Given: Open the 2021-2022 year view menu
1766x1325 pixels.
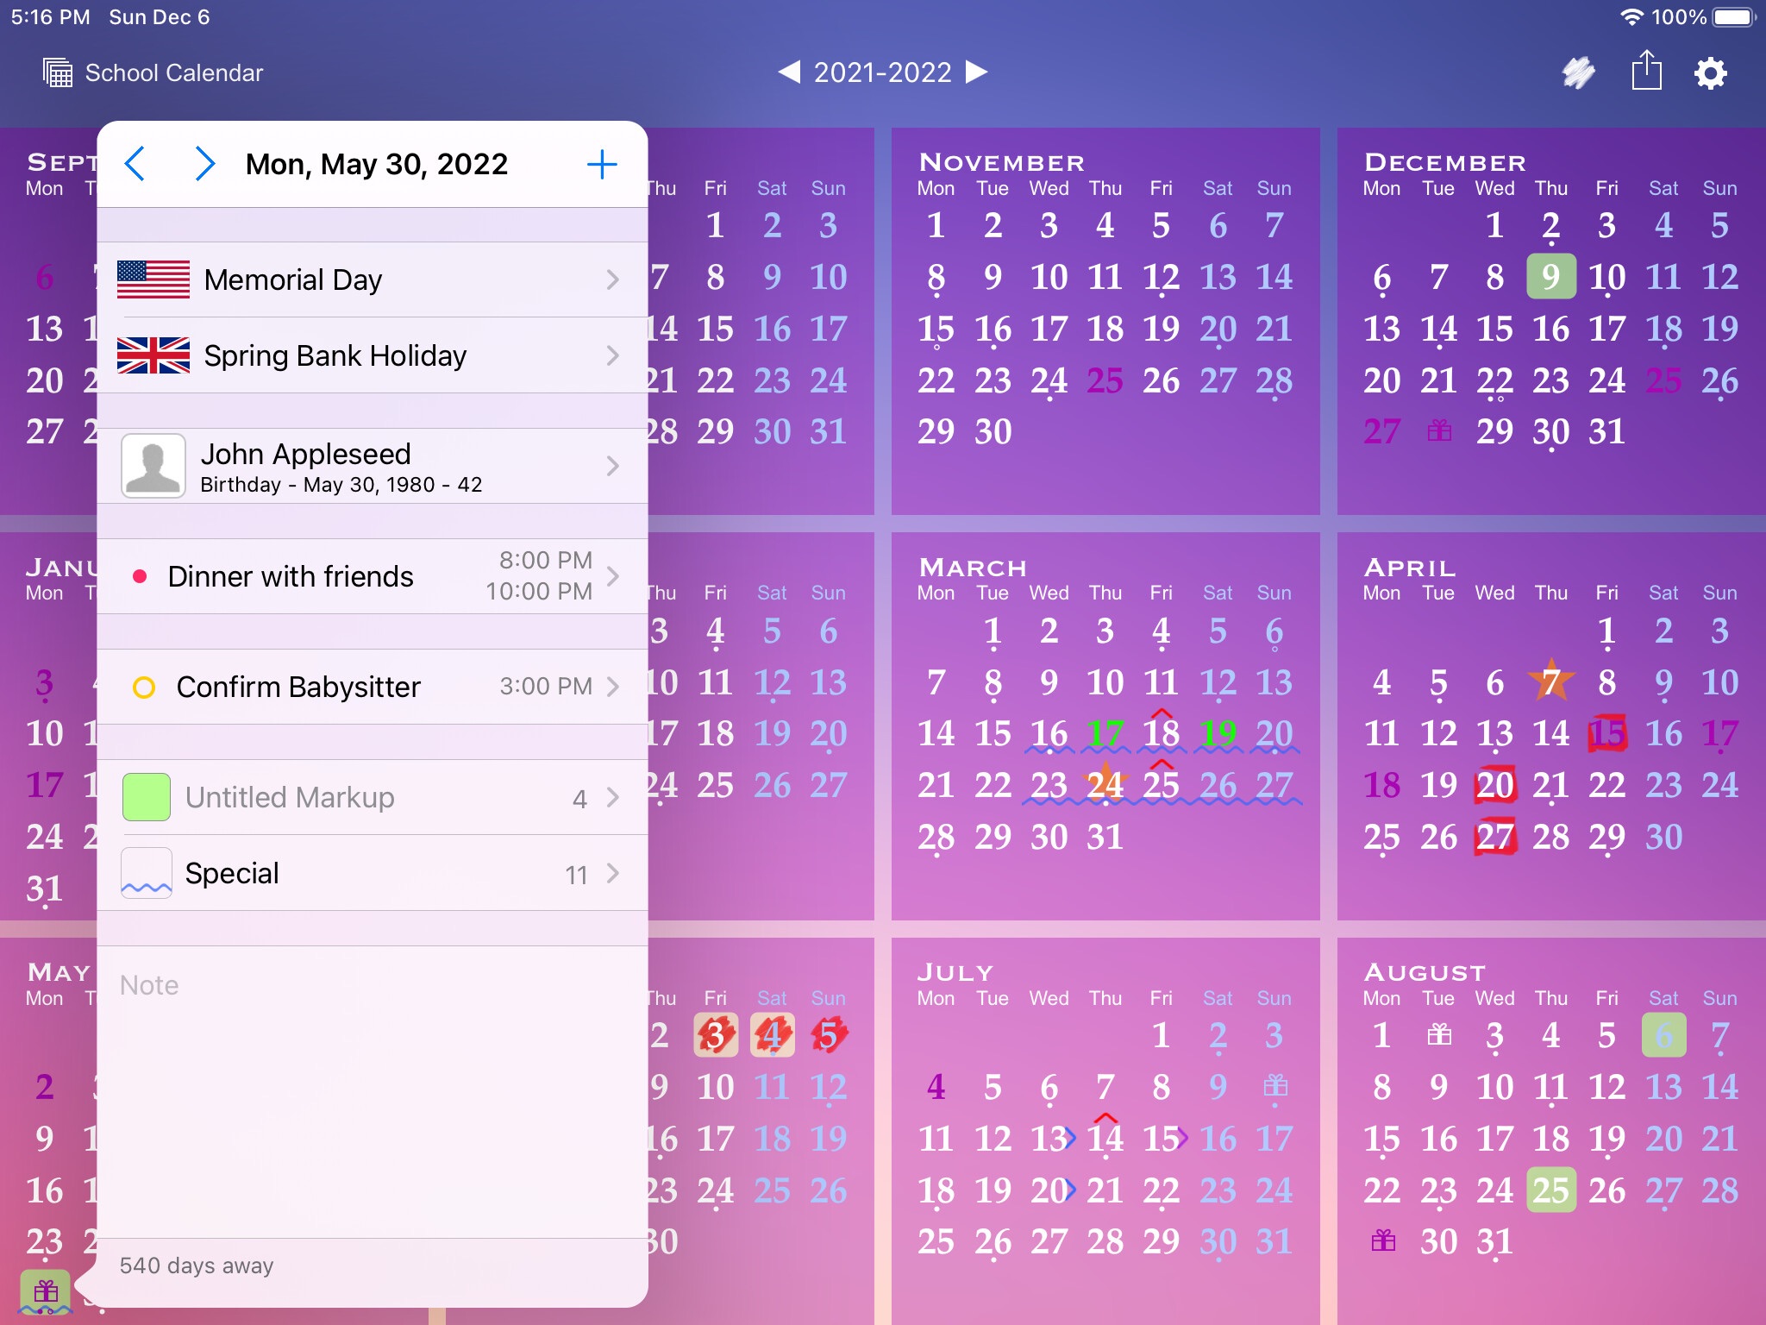Looking at the screenshot, I should click(x=881, y=72).
